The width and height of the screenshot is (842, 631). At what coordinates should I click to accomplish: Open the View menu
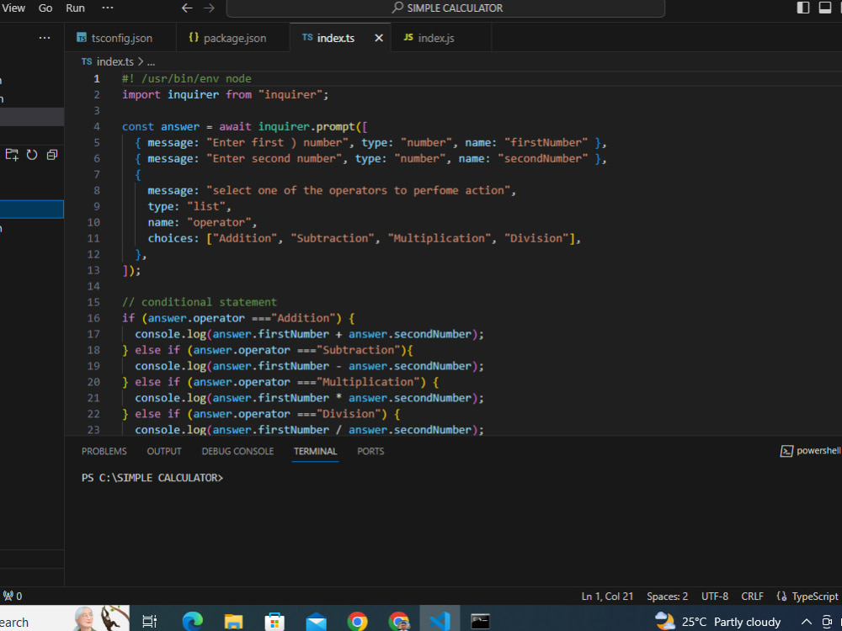[x=13, y=8]
